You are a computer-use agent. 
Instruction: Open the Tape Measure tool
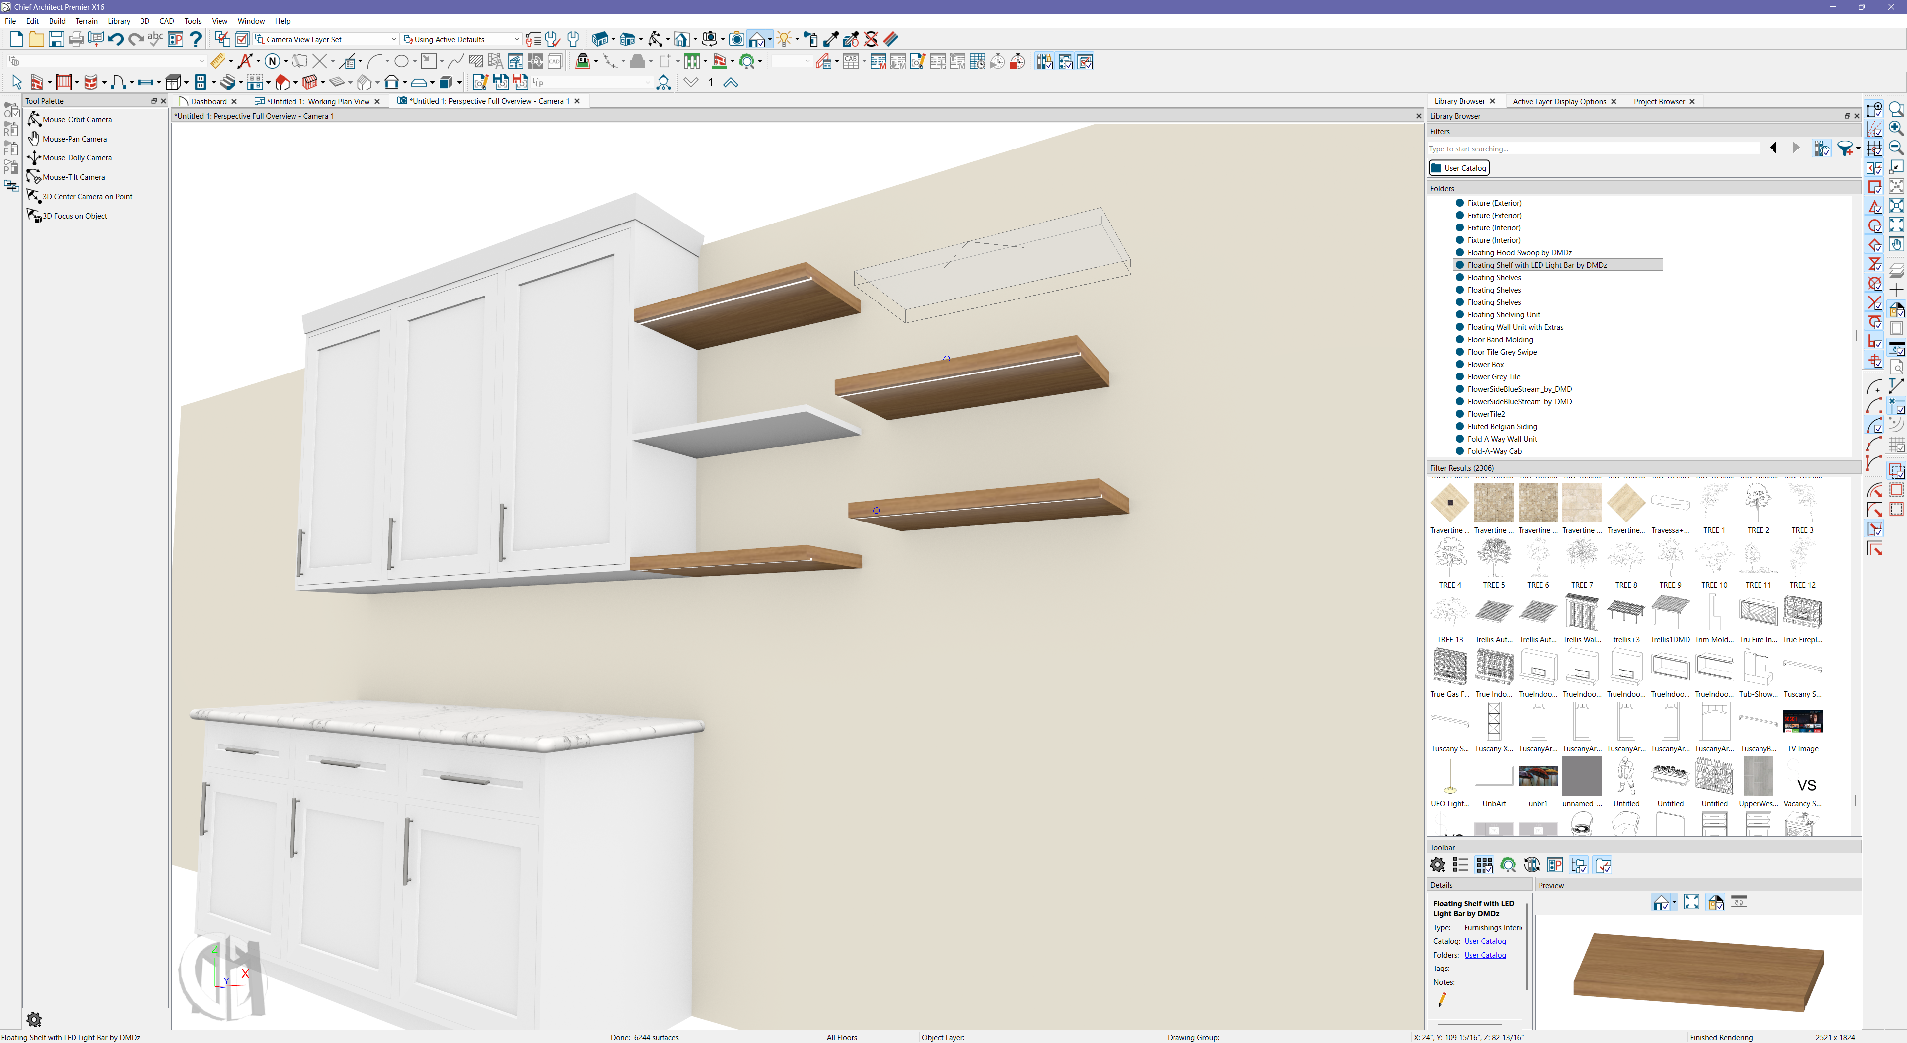point(217,62)
